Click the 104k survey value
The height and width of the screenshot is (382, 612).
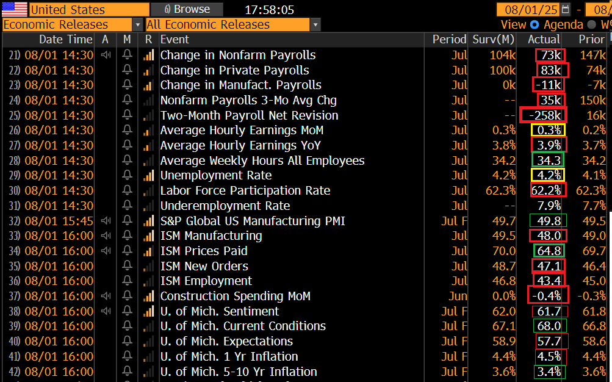(502, 55)
